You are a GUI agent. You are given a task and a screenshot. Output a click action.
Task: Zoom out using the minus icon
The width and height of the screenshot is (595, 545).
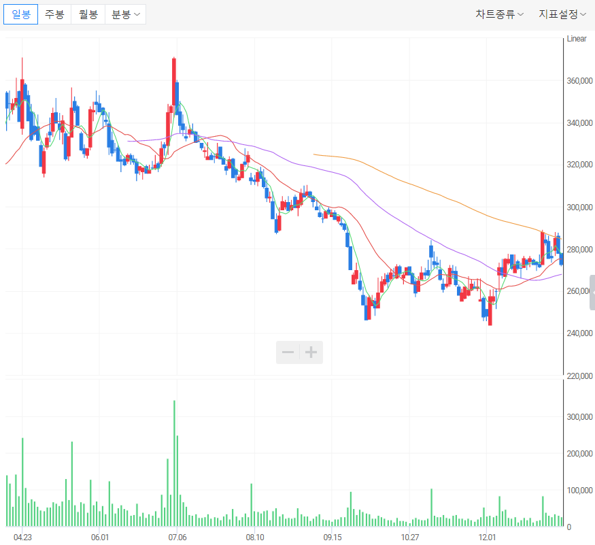tap(288, 352)
